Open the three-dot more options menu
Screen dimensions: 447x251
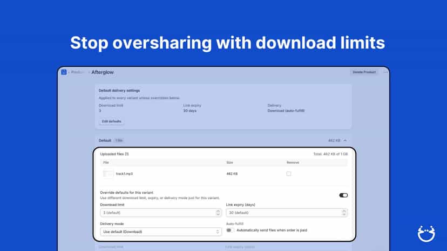(385, 72)
